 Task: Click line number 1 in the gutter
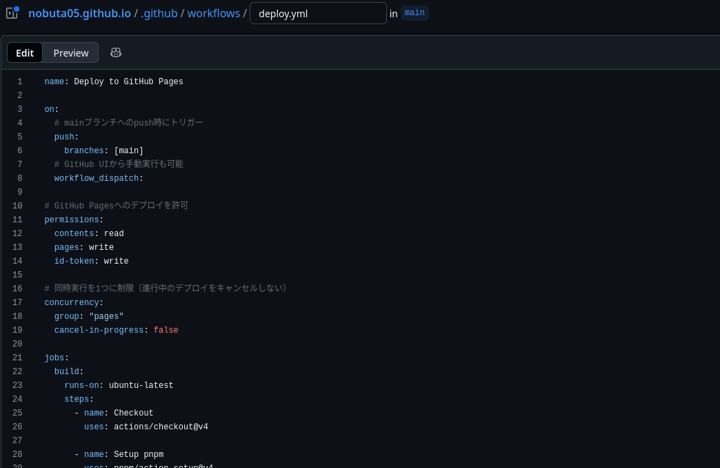19,82
